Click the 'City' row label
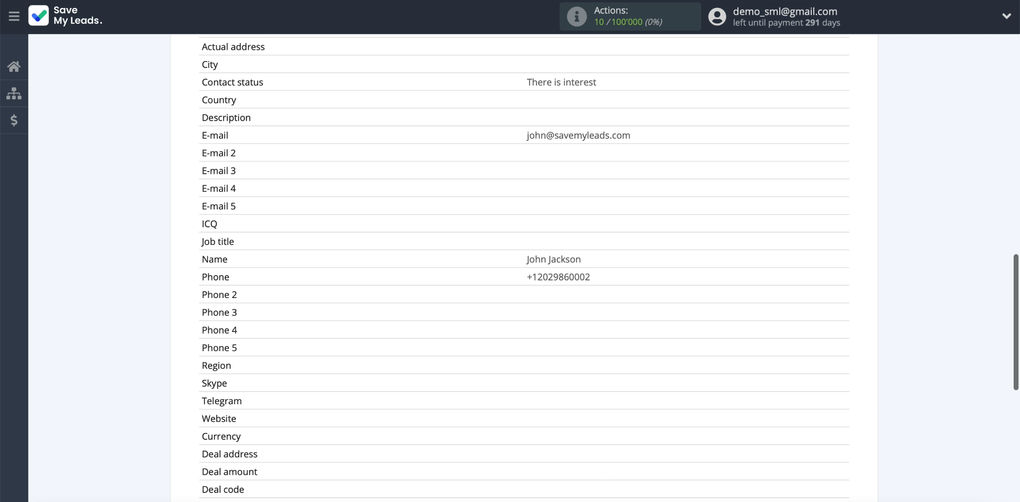The image size is (1020, 502). tap(210, 64)
